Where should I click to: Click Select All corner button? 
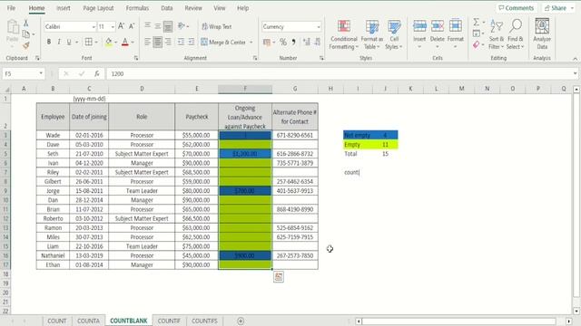coord(6,89)
